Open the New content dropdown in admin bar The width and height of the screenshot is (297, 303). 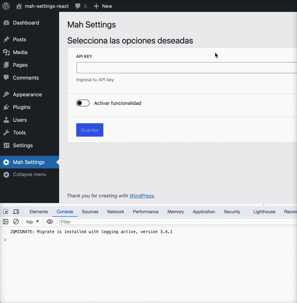coord(103,6)
